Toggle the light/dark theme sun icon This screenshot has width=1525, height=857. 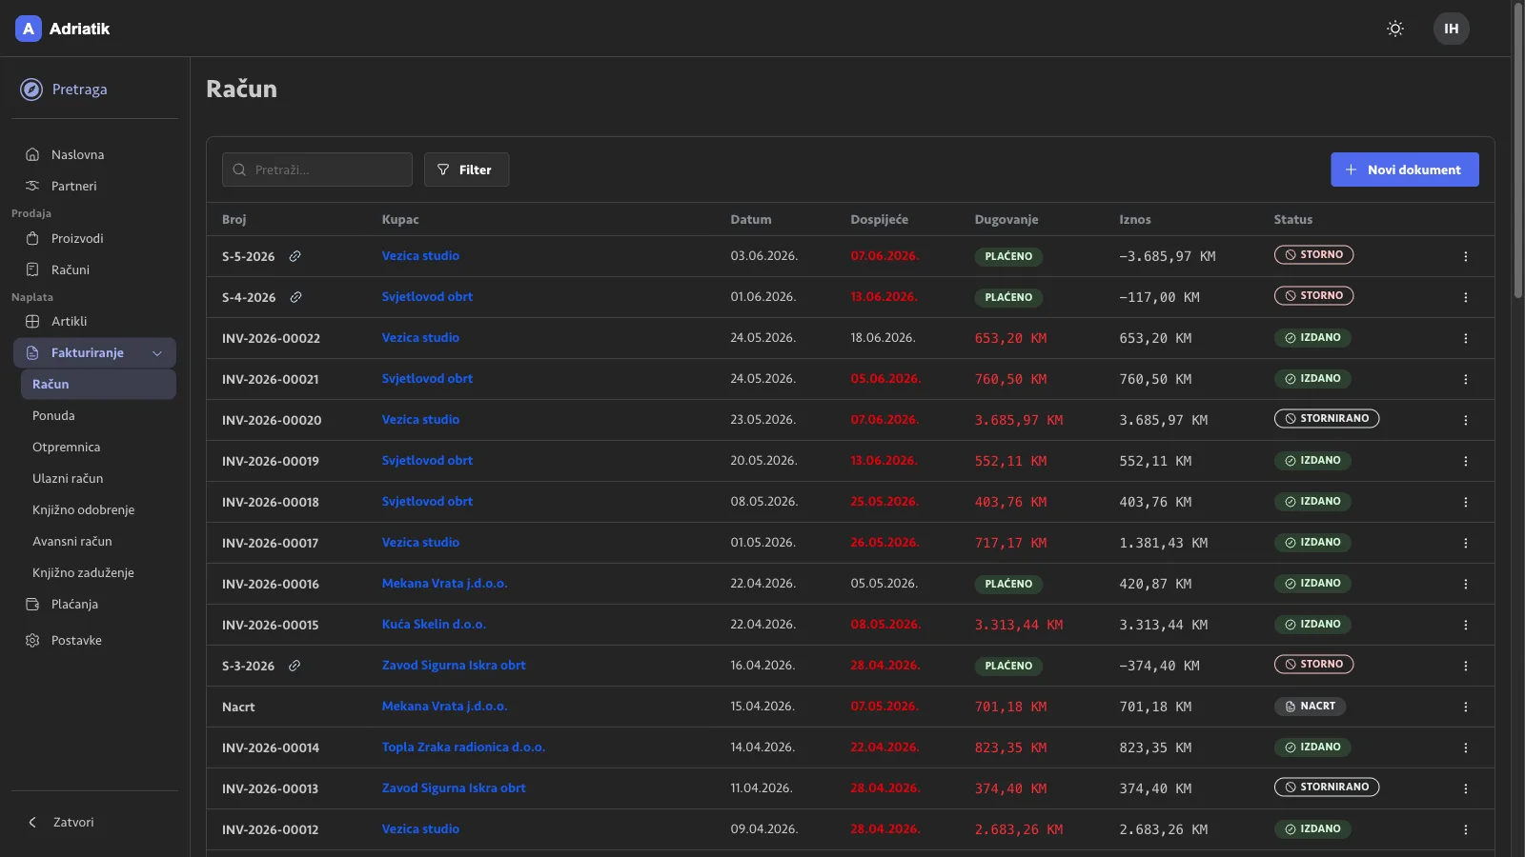pyautogui.click(x=1395, y=29)
